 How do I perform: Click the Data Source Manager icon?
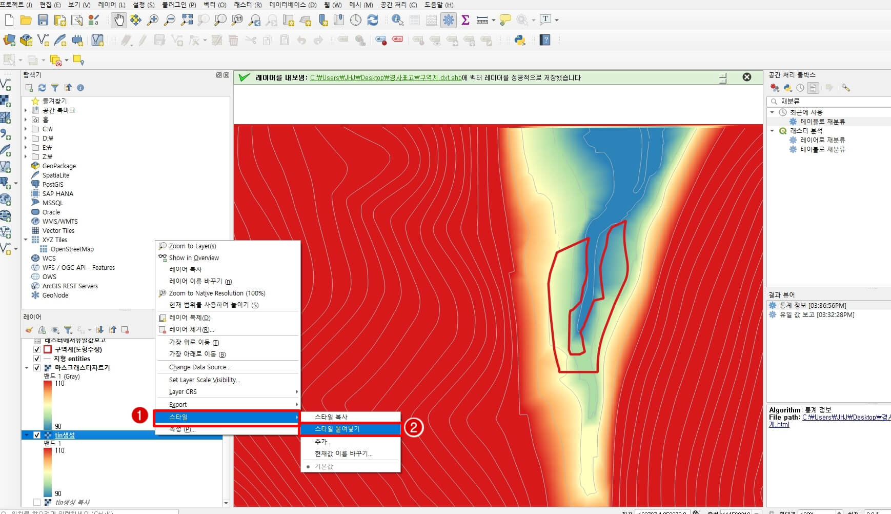(9, 40)
